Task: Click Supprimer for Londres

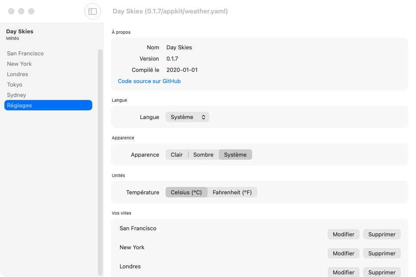Action: (382, 272)
